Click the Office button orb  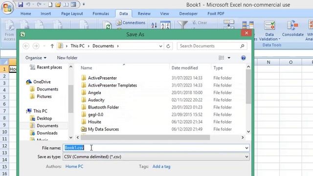pos(7,8)
